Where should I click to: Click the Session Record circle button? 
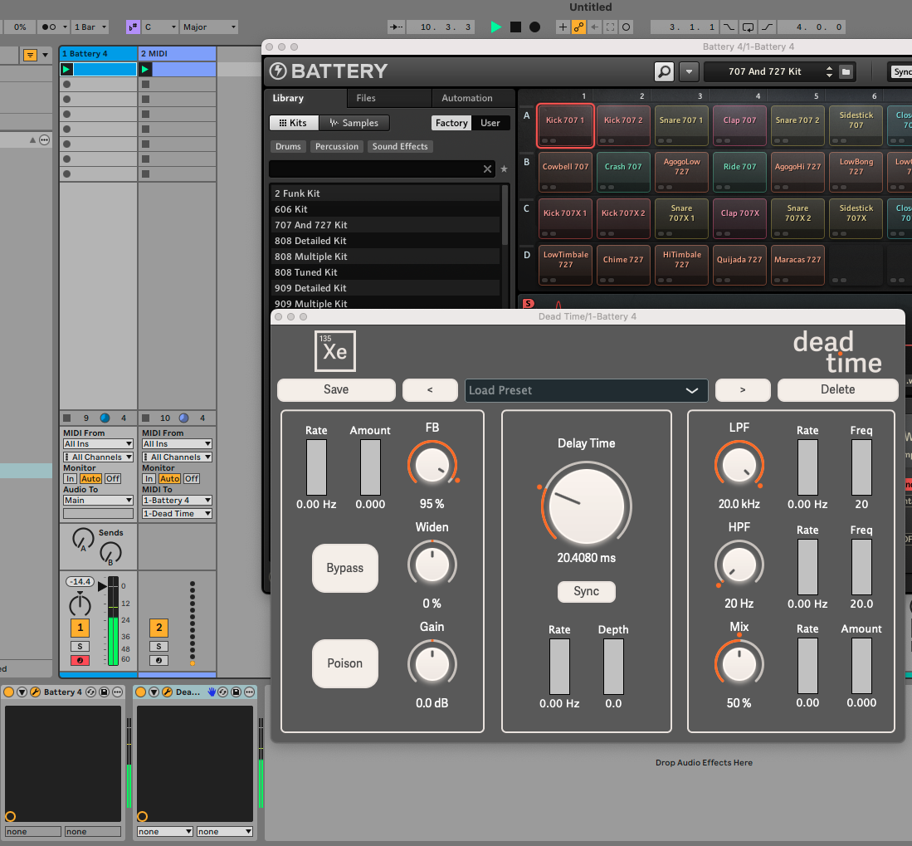[626, 27]
